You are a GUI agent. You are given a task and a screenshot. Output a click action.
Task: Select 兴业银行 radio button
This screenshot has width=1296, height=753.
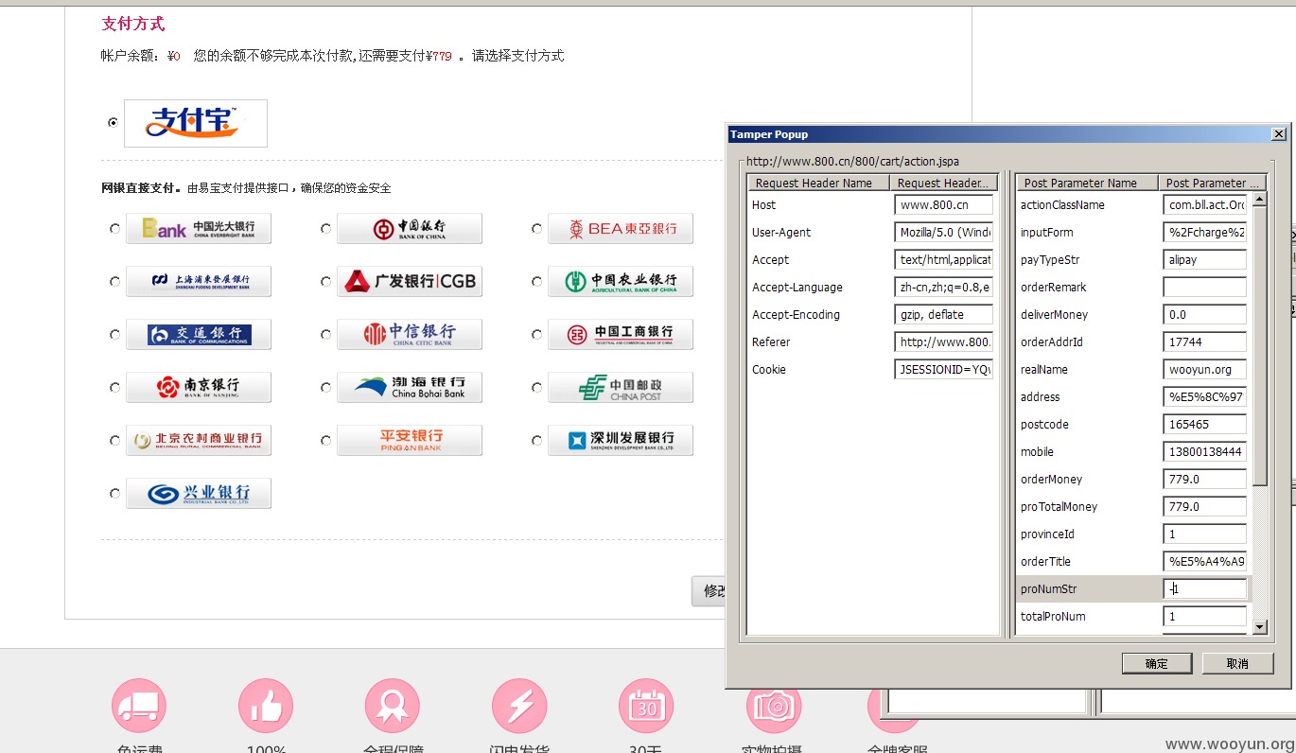[x=114, y=493]
